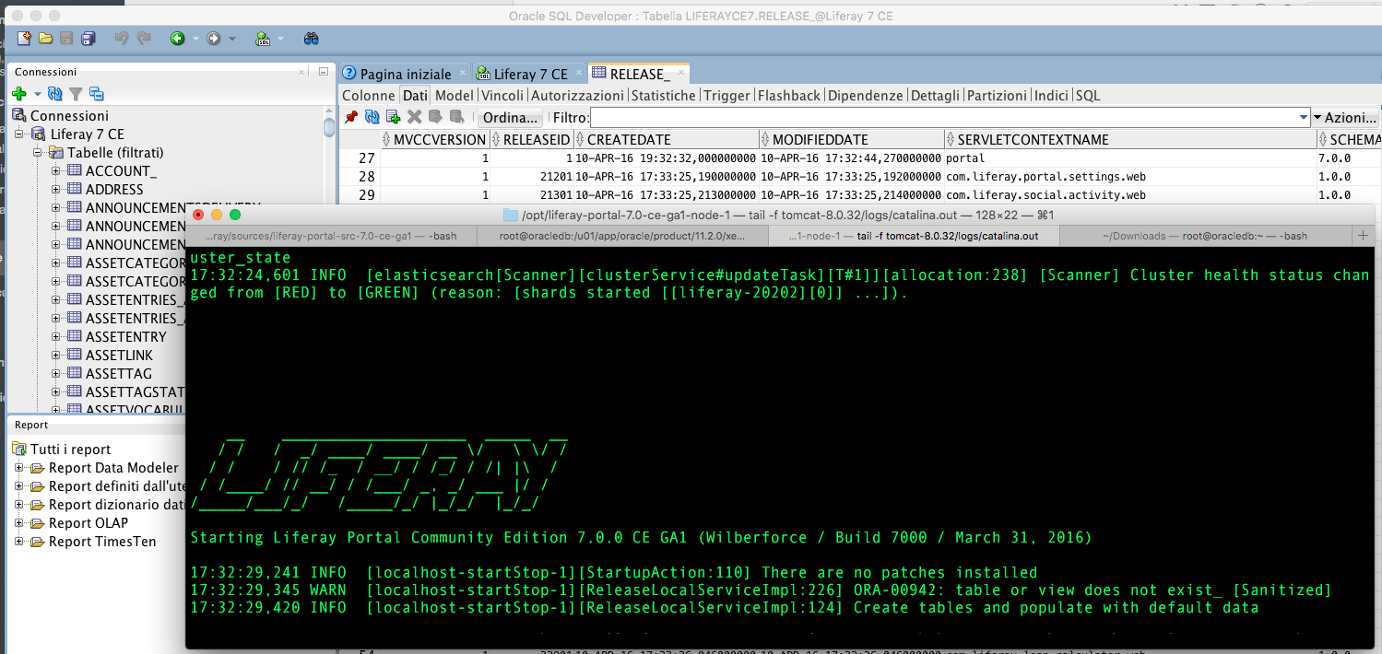Click the Commit Changes icon in Dati toolbar

435,117
